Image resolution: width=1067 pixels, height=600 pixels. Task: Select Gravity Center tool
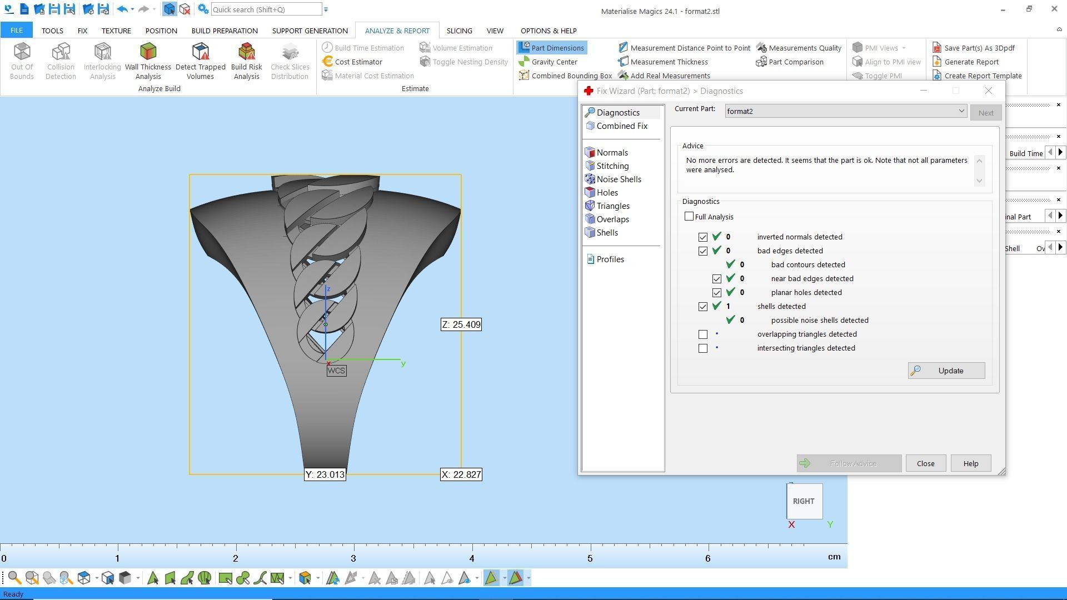pos(554,62)
